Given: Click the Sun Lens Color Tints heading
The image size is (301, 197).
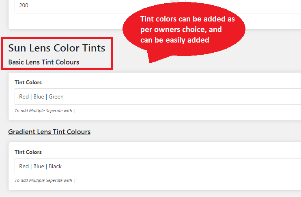Looking at the screenshot, I should coord(57,48).
